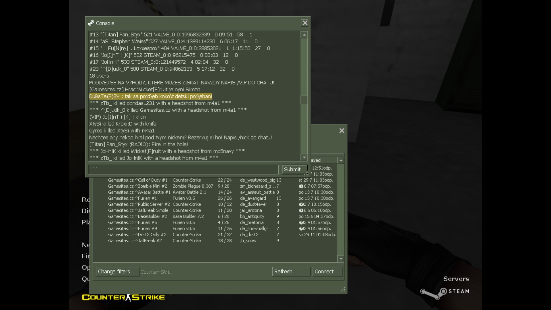Select Gamesites.cz Dust2 Only #2 server
The width and height of the screenshot is (551, 310).
(215, 235)
